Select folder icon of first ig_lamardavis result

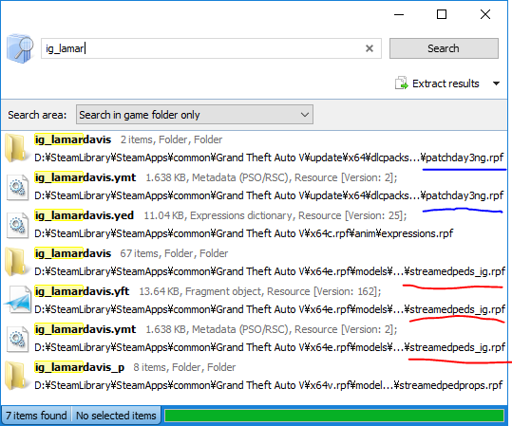point(15,148)
